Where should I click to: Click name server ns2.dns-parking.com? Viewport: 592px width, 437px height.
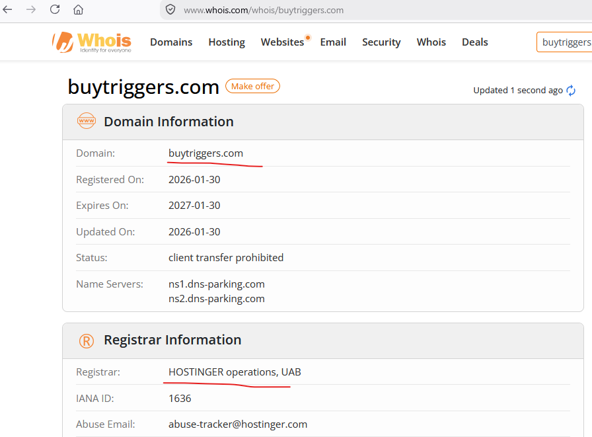[x=216, y=299]
